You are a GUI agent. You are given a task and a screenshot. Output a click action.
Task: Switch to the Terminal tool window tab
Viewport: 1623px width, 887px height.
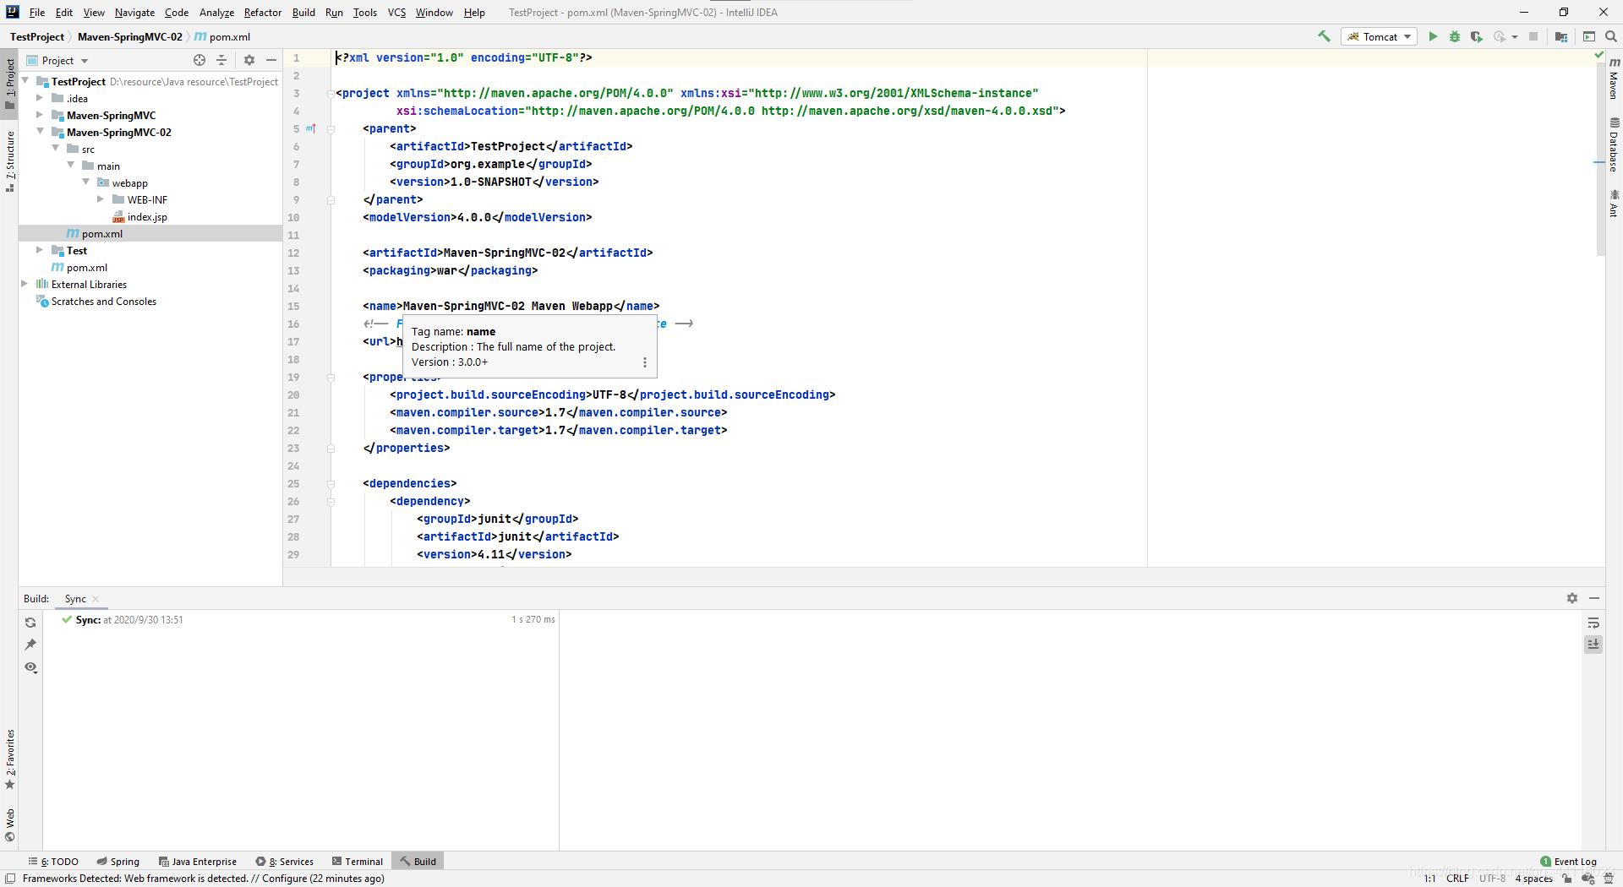(358, 861)
